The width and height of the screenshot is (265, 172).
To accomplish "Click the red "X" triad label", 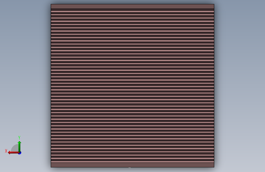I will (x=6, y=151).
